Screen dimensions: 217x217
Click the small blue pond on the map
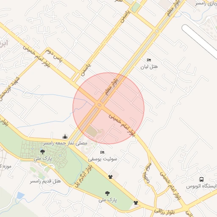(20, 195)
